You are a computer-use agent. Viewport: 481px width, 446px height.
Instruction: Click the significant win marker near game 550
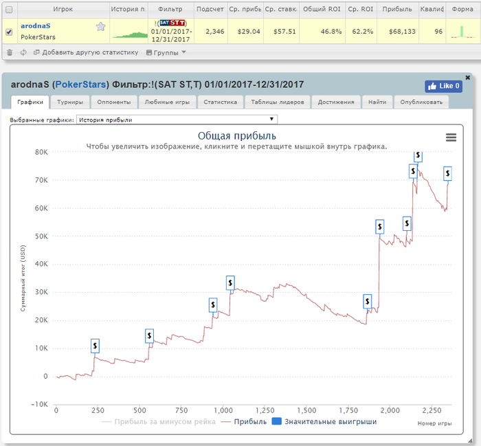tap(149, 336)
